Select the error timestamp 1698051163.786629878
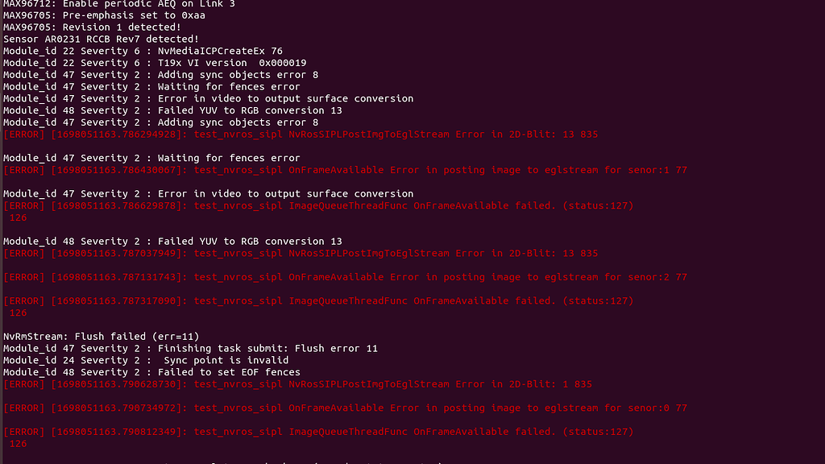The width and height of the screenshot is (825, 464). point(116,205)
